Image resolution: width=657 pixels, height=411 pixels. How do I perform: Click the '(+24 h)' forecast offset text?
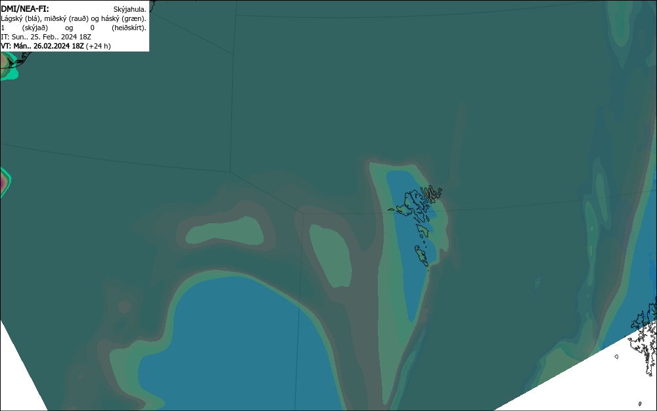point(99,46)
